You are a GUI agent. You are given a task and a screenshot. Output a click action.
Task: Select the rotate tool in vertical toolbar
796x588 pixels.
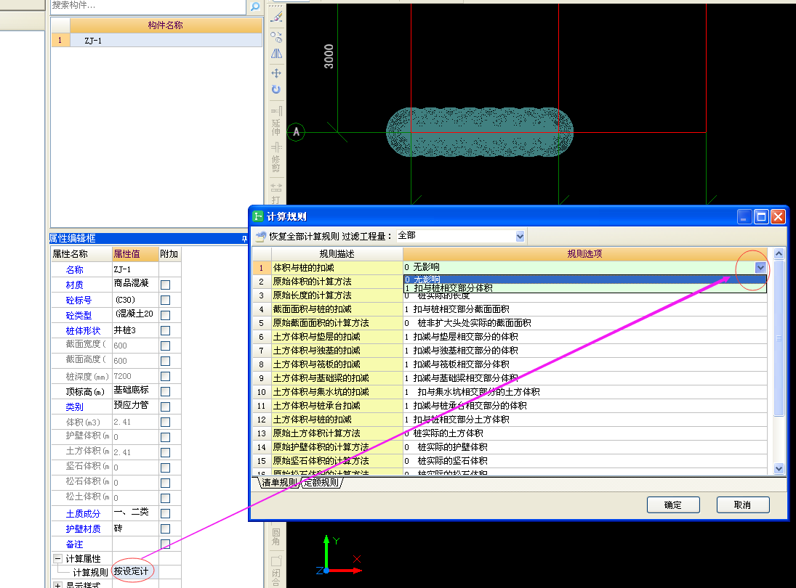(276, 89)
